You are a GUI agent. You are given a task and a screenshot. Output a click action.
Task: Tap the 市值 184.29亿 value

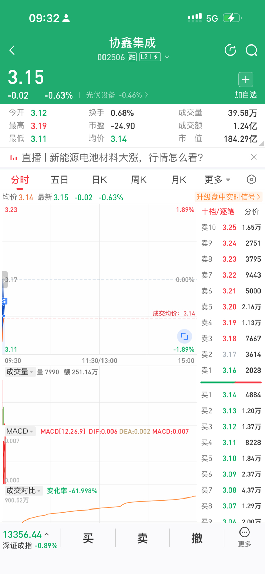241,139
